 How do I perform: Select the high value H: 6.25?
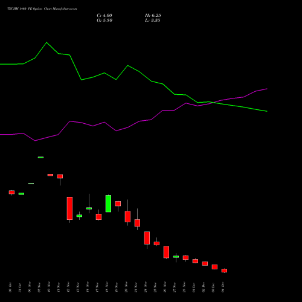click(x=153, y=16)
